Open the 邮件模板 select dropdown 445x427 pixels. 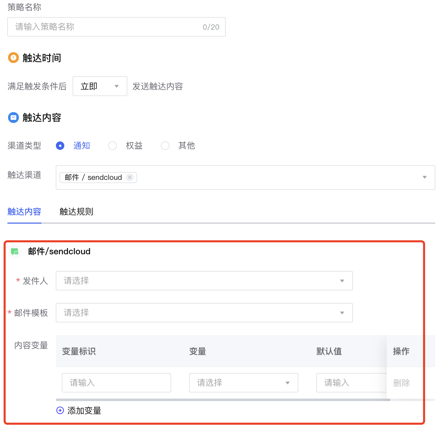click(x=204, y=313)
